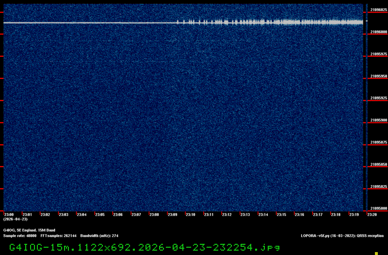This screenshot has width=388, height=255.
Task: Click the LOPORA-v5f.py QRSS reception text
Action: tap(342, 236)
